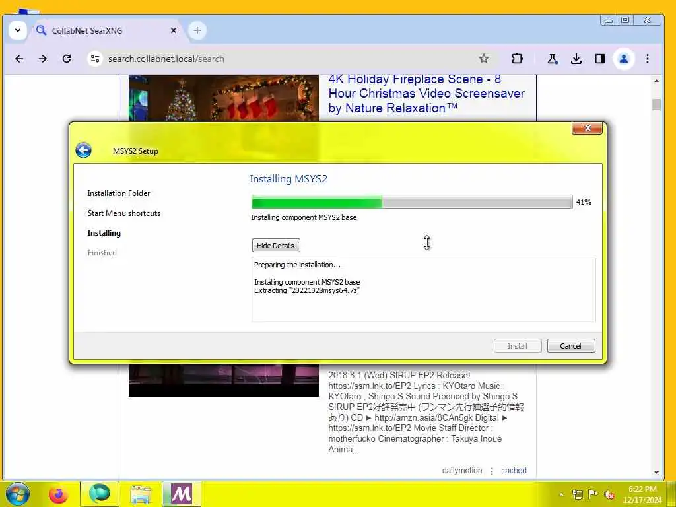Open File Explorer from taskbar
This screenshot has height=507, width=676.
click(141, 494)
